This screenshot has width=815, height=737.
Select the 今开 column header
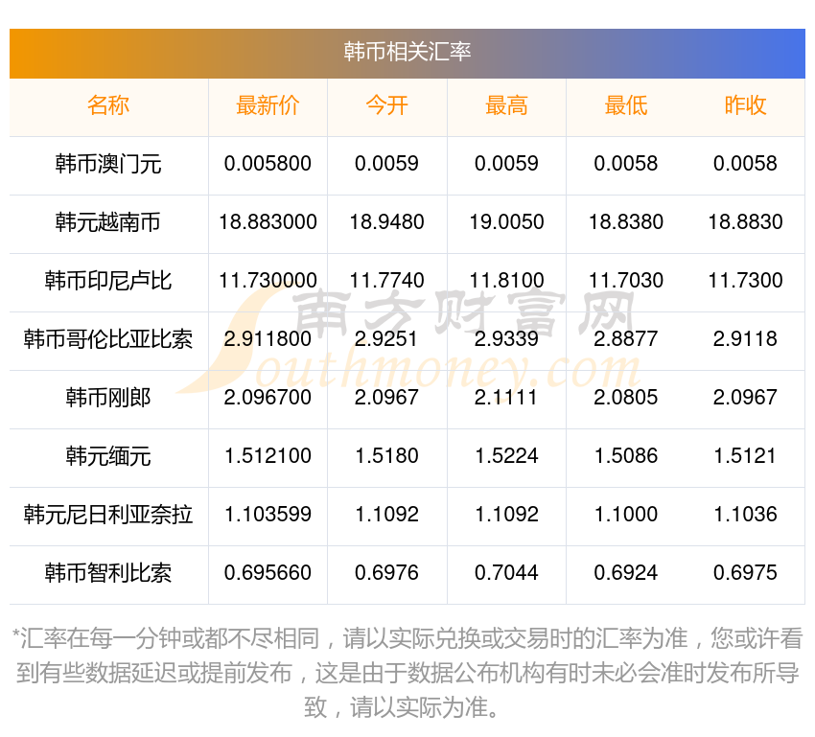click(386, 105)
